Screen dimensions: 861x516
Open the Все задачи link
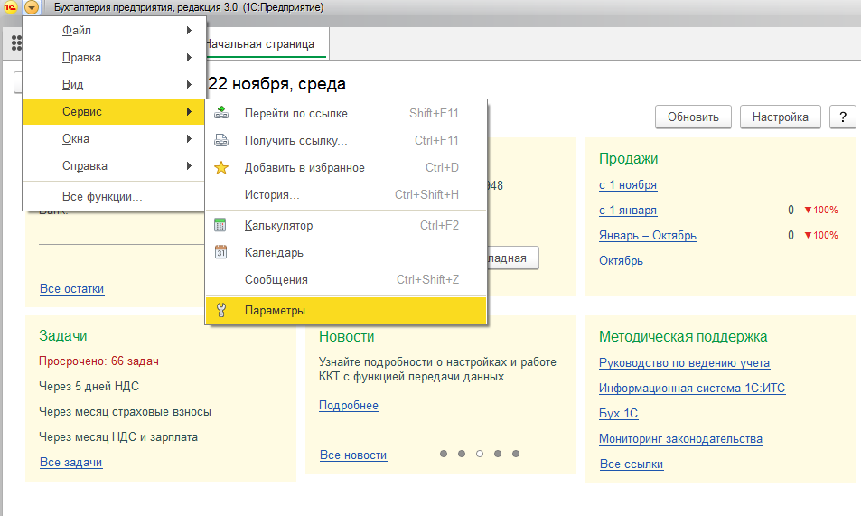click(x=70, y=463)
